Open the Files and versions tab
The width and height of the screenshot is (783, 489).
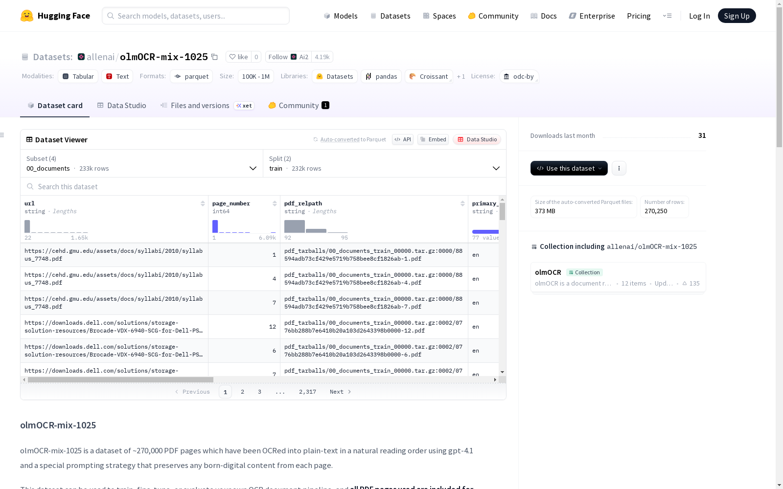[207, 106]
